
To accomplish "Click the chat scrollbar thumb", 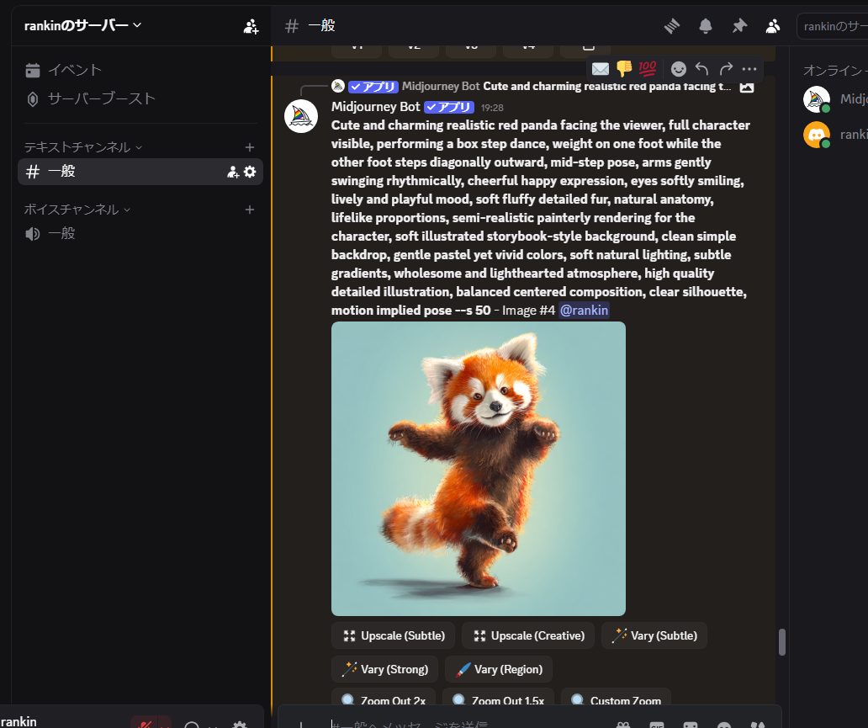I will tap(781, 642).
